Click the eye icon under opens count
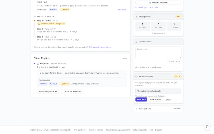214x134 pixels. [x=140, y=28]
